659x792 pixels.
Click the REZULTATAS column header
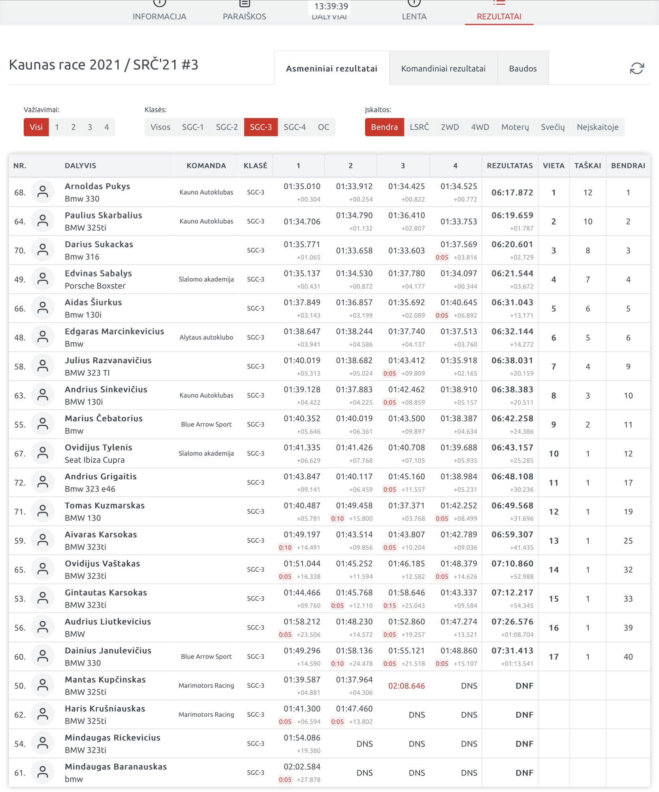coord(510,166)
